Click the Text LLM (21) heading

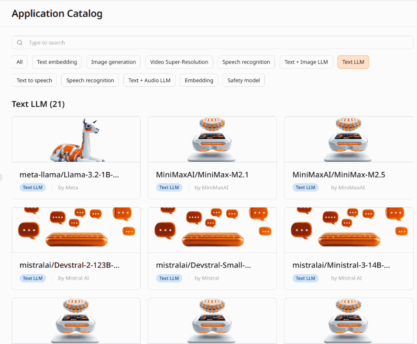[38, 104]
